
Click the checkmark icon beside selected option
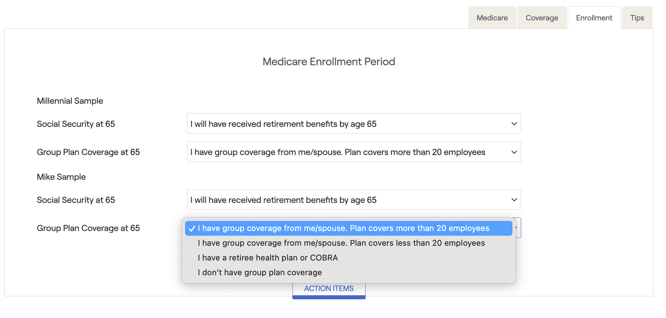point(192,229)
